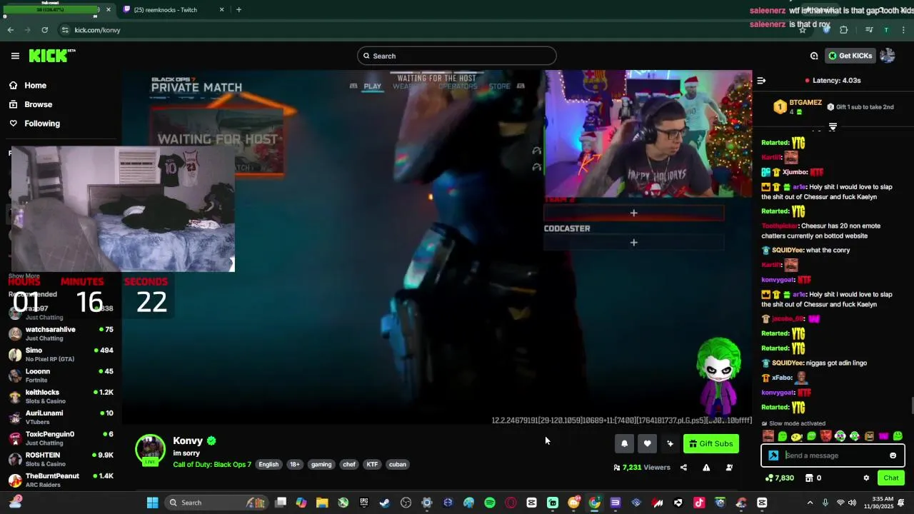Open the emoji picker in chat input
The height and width of the screenshot is (514, 914).
click(893, 455)
